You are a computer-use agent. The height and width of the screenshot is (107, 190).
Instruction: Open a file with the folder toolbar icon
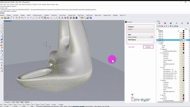(2, 18)
